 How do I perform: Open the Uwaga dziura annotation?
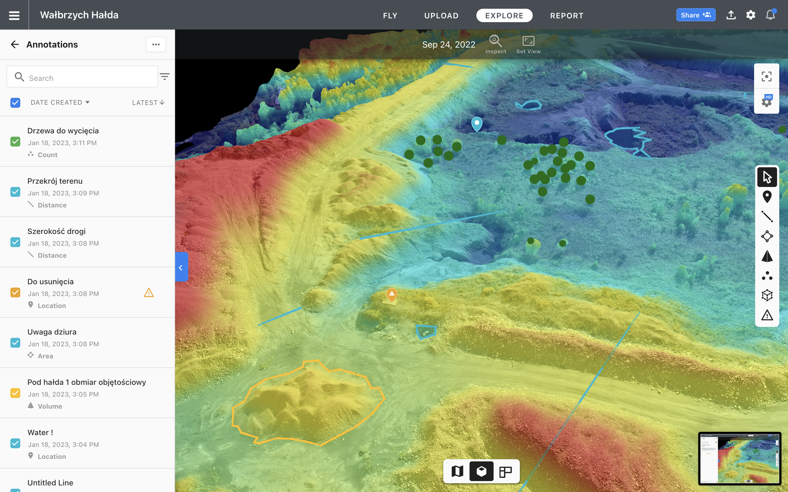[87, 343]
